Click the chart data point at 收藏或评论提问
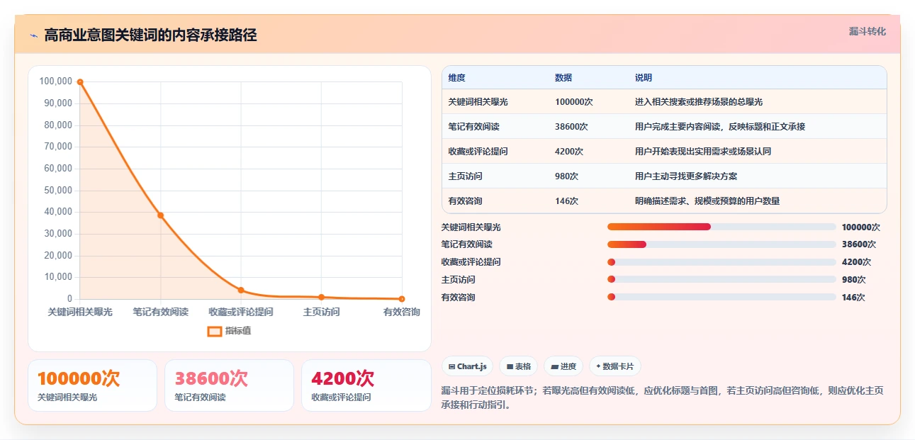Image resolution: width=915 pixels, height=440 pixels. [241, 290]
